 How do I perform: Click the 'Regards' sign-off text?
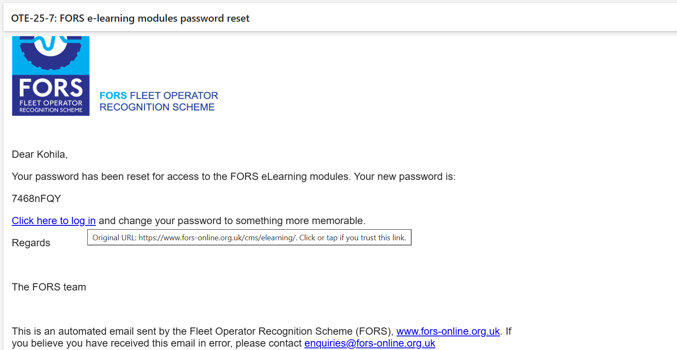pyautogui.click(x=31, y=243)
